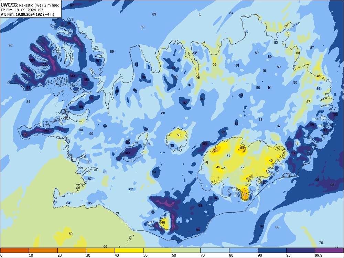This screenshot has width=344, height=258.
Task: Click the dark orange 0–10 legend swatch
Action: pyautogui.click(x=14, y=250)
